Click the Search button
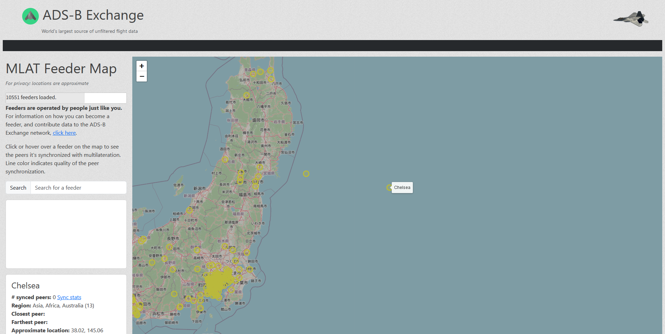This screenshot has height=334, width=665. pos(18,188)
